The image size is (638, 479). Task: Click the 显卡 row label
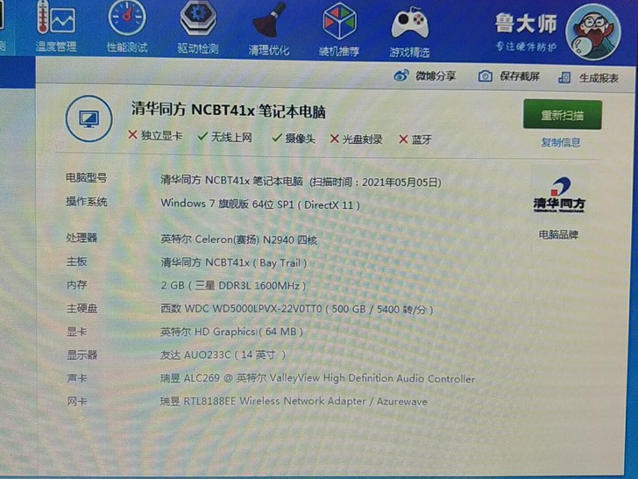(77, 332)
